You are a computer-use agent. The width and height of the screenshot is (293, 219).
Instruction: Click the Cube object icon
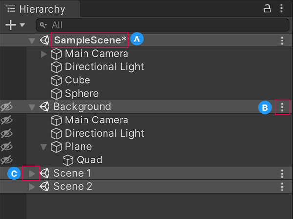[57, 80]
